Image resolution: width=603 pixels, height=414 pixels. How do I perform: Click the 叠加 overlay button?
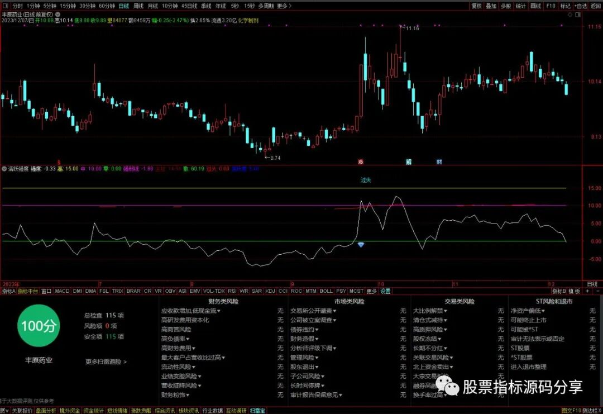[491, 6]
